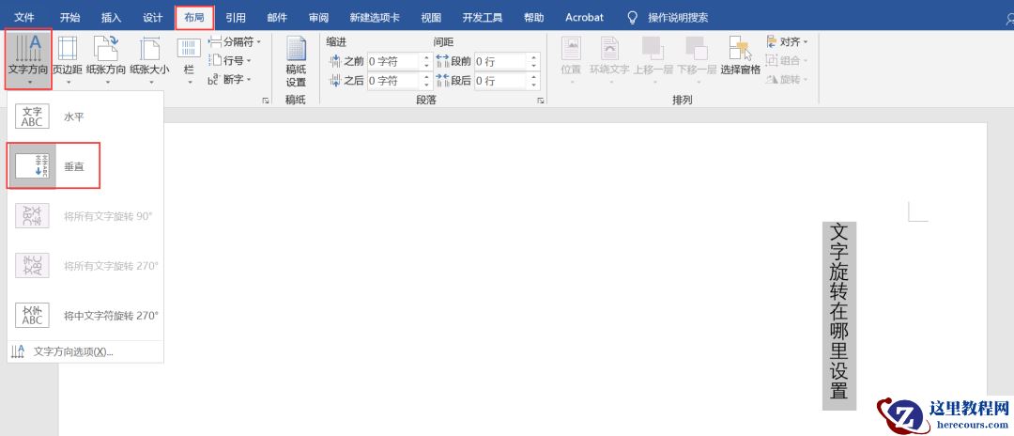Click the 操作说明搜索 search box text
This screenshot has height=436, width=1014.
[x=678, y=18]
